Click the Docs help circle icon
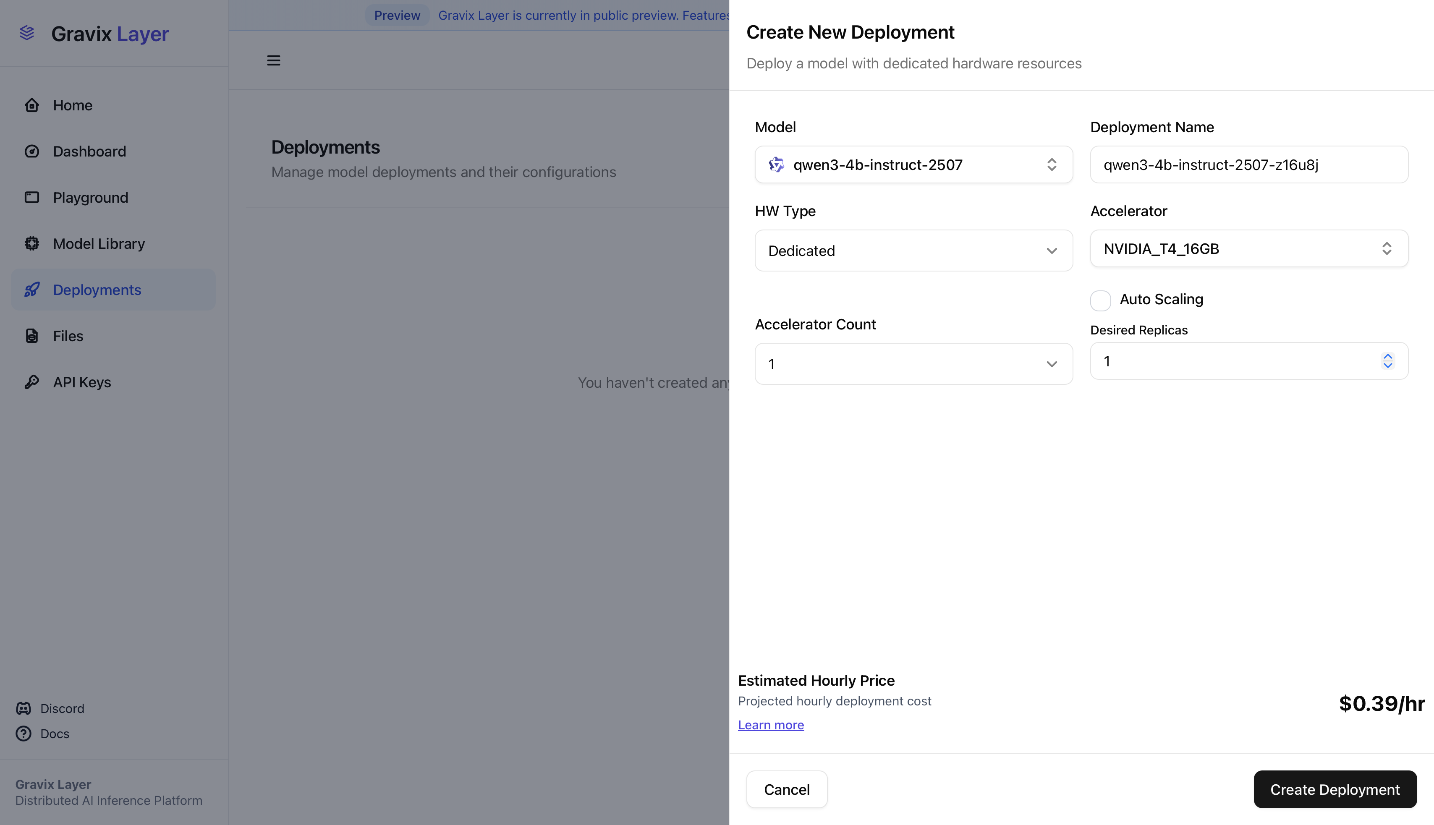1434x825 pixels. (x=24, y=734)
